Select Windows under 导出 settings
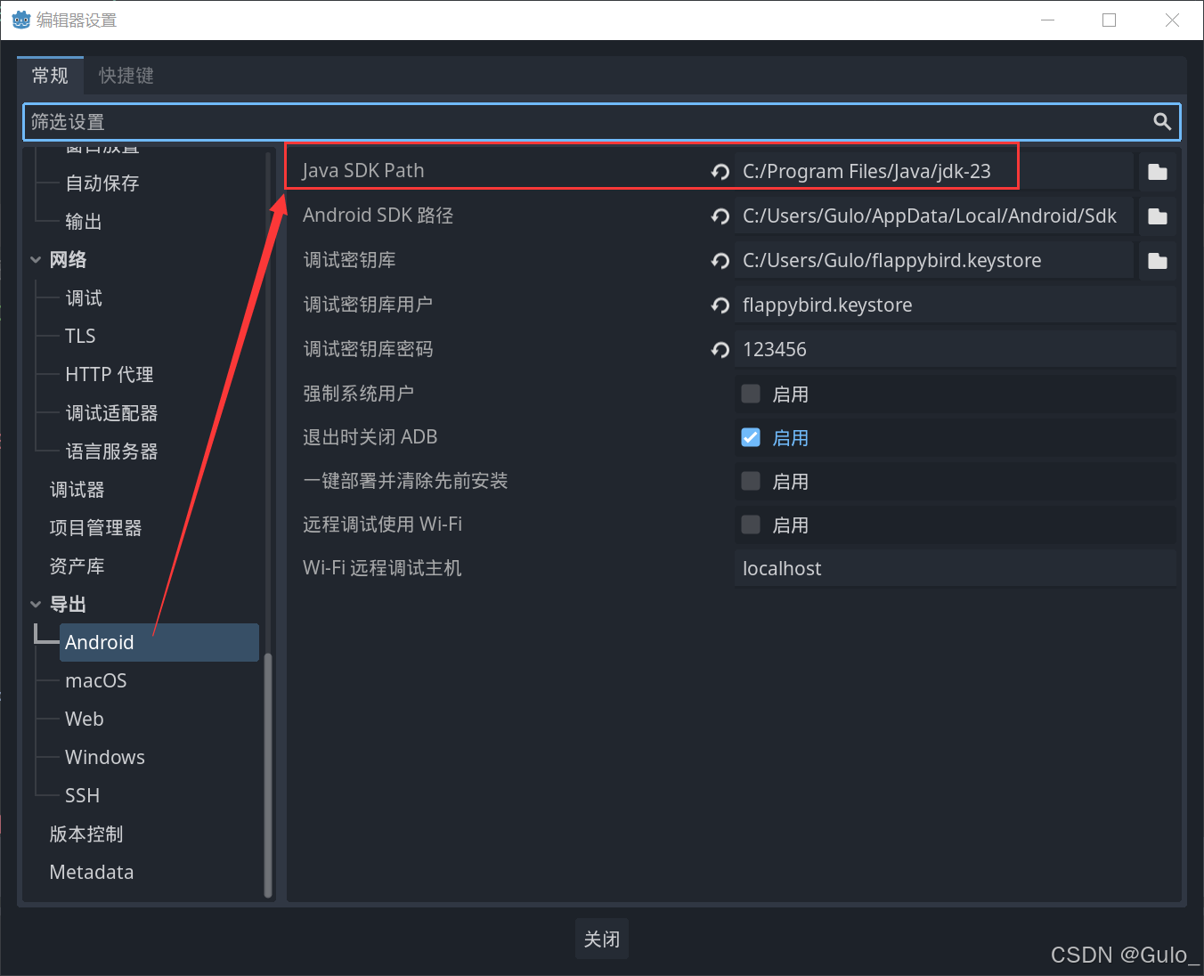This screenshot has height=976, width=1204. (104, 757)
